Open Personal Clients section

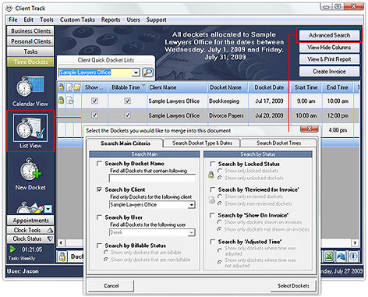pyautogui.click(x=30, y=41)
